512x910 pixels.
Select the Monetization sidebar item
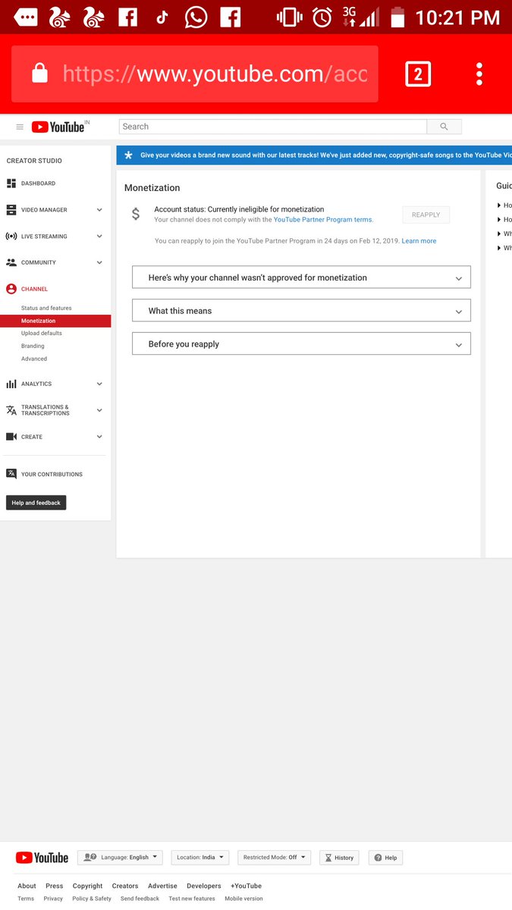(55, 321)
